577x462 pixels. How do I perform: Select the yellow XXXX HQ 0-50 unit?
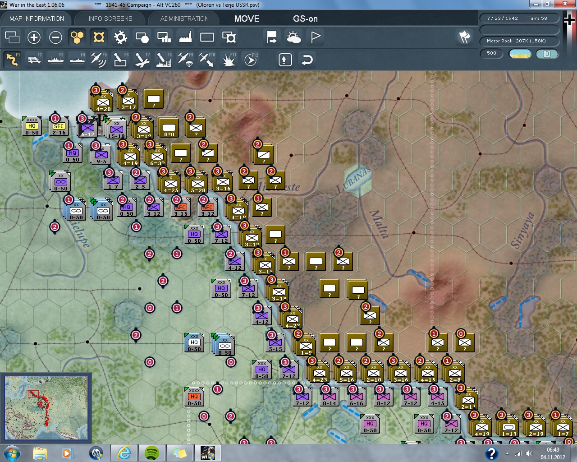[32, 126]
